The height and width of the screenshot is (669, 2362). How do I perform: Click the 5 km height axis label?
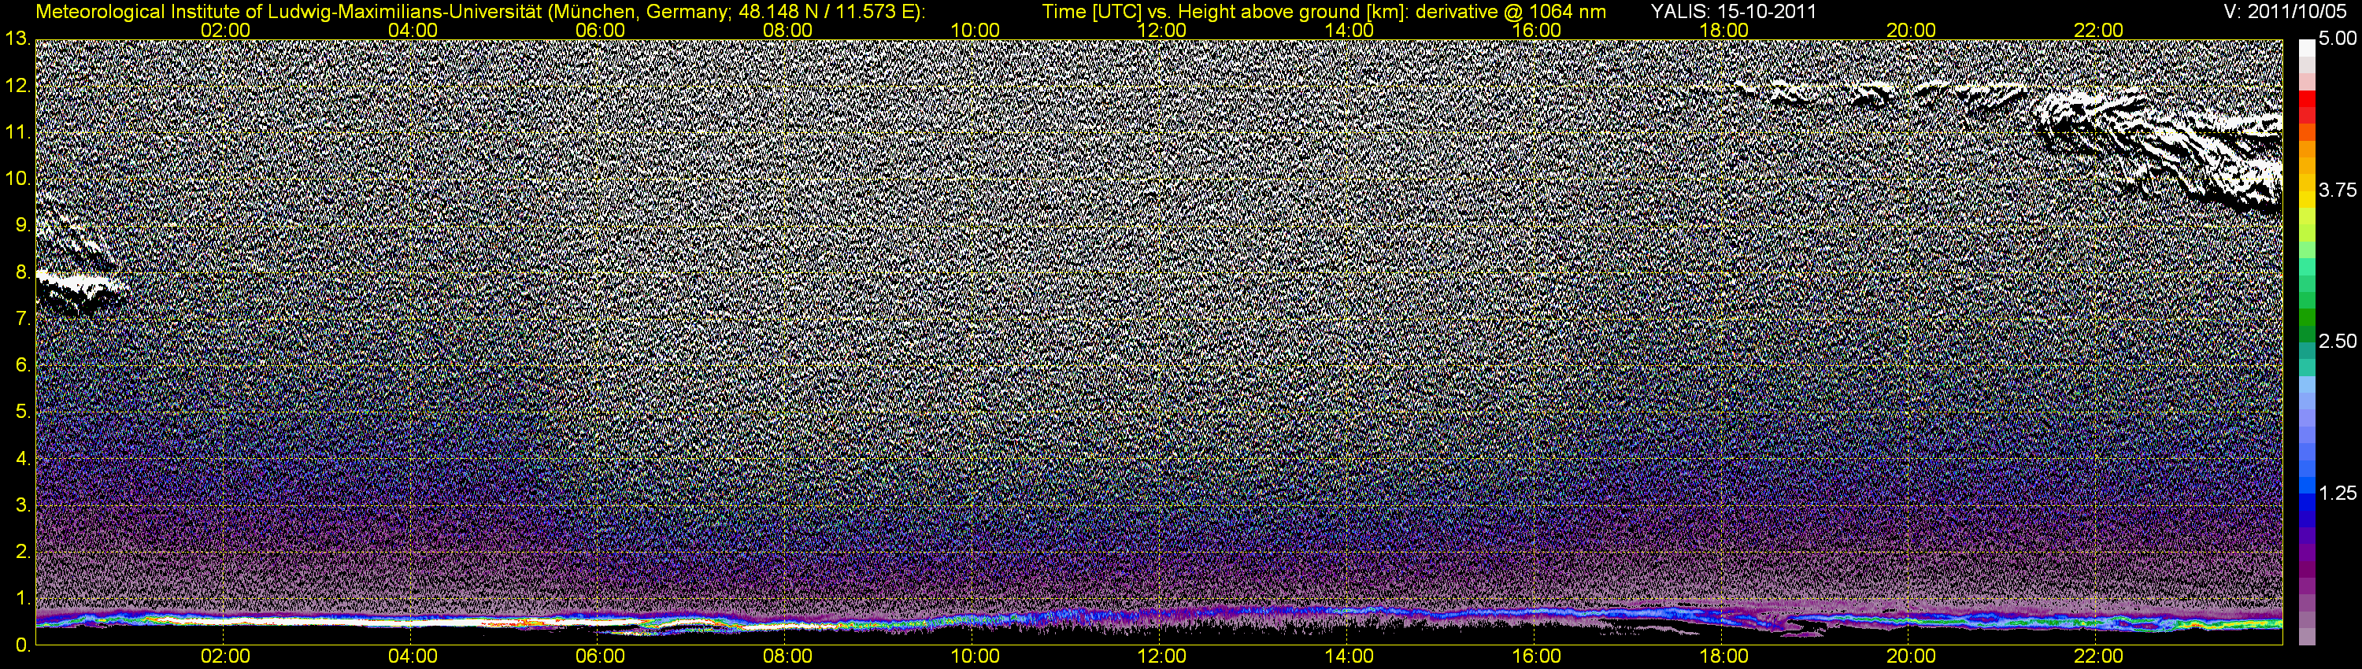(x=23, y=412)
